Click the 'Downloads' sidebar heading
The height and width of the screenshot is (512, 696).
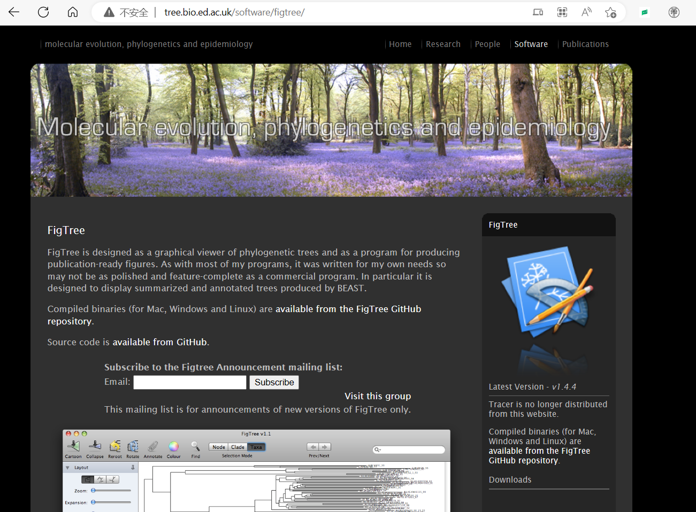(x=510, y=480)
